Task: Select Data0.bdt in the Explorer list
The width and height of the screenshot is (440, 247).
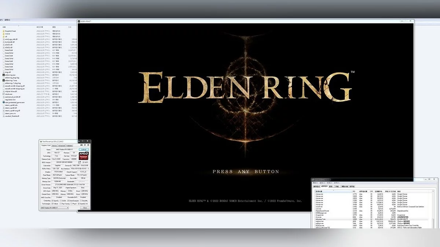Action: pos(8,50)
